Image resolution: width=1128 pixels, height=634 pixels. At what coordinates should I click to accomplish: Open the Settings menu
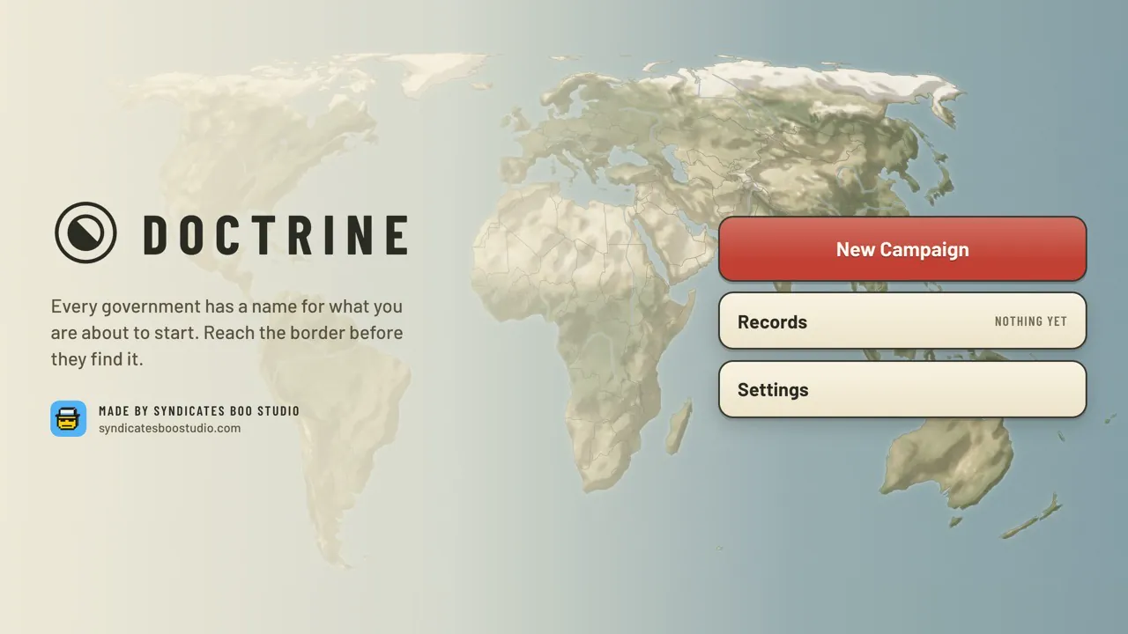pos(902,389)
